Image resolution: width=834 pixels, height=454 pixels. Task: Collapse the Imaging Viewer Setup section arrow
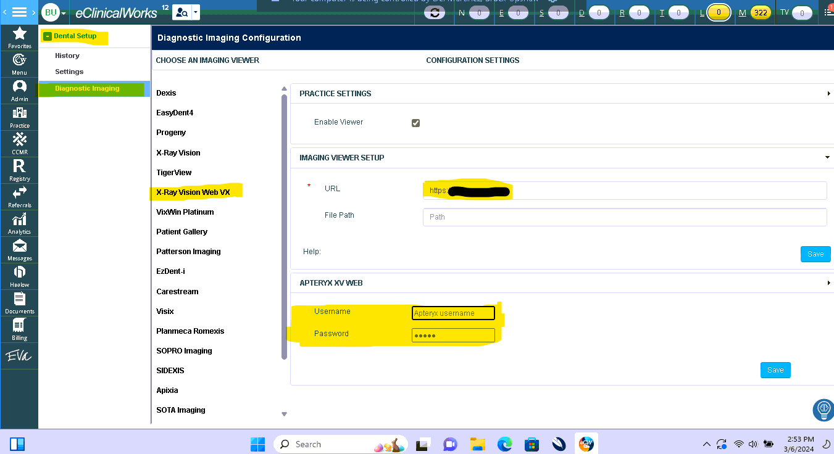(x=828, y=157)
